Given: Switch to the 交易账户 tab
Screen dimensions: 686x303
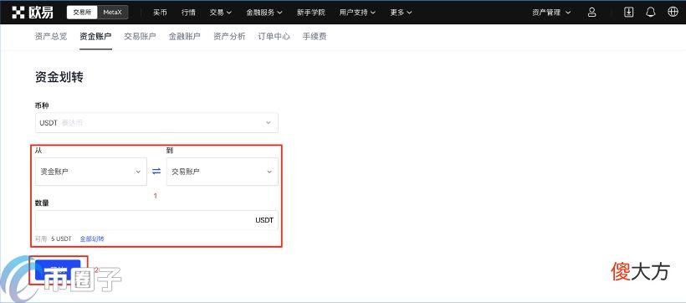Looking at the screenshot, I should click(x=140, y=36).
